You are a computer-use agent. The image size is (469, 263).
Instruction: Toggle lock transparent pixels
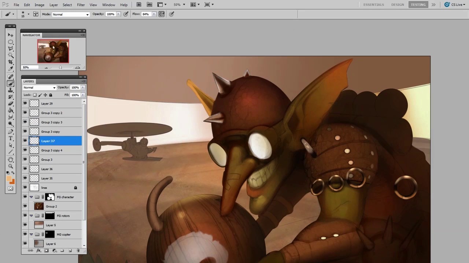click(x=35, y=95)
